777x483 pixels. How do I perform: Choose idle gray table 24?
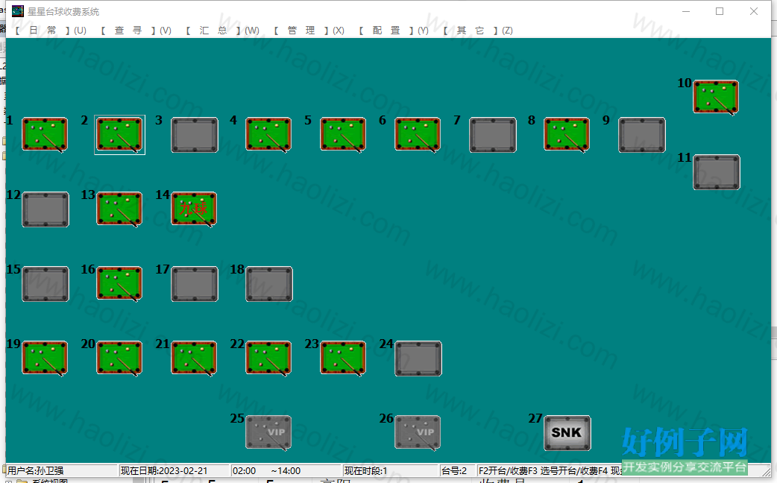tap(418, 359)
